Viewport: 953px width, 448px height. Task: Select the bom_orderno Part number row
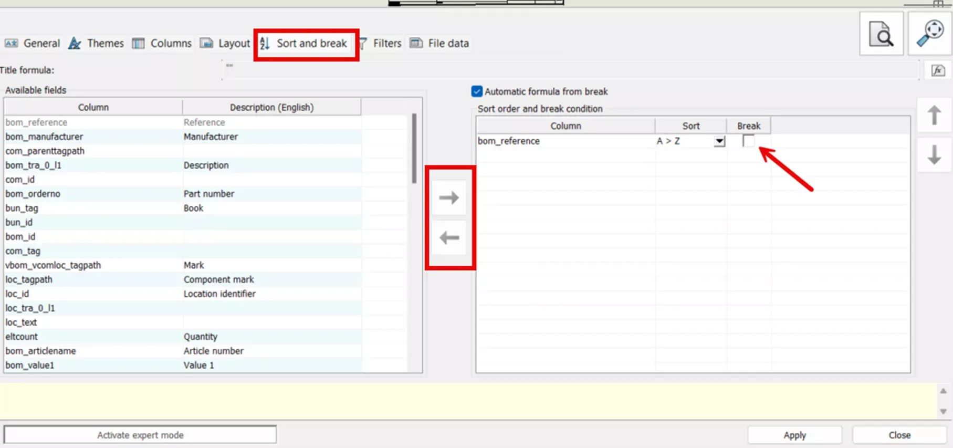tap(183, 194)
